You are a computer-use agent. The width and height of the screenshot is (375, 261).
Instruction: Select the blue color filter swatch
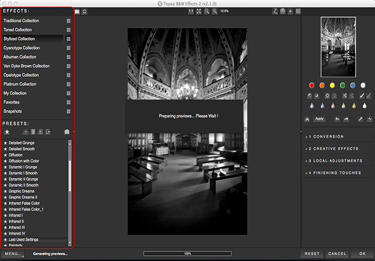pyautogui.click(x=353, y=85)
